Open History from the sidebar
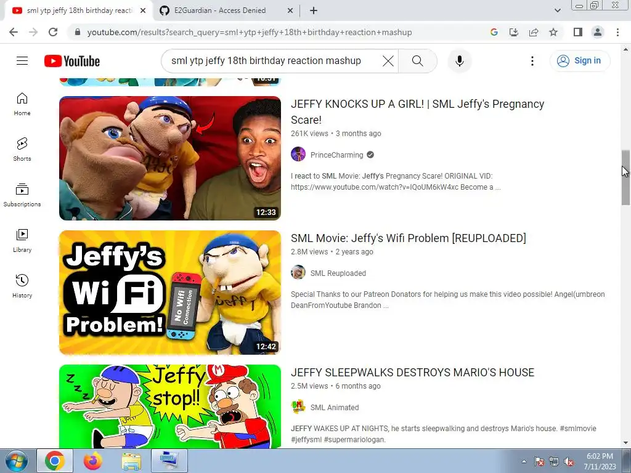This screenshot has height=473, width=631. point(22,286)
